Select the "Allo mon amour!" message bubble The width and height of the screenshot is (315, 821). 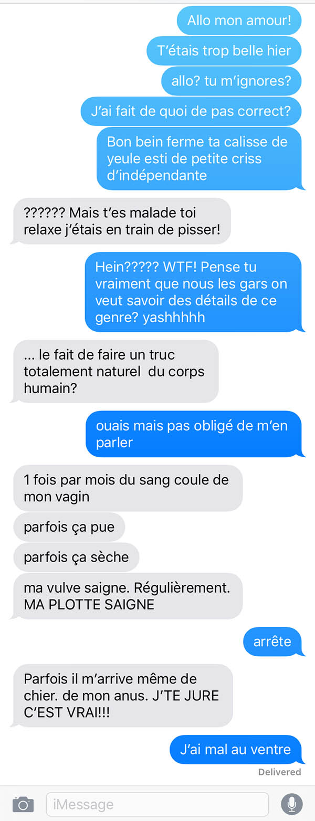[239, 20]
